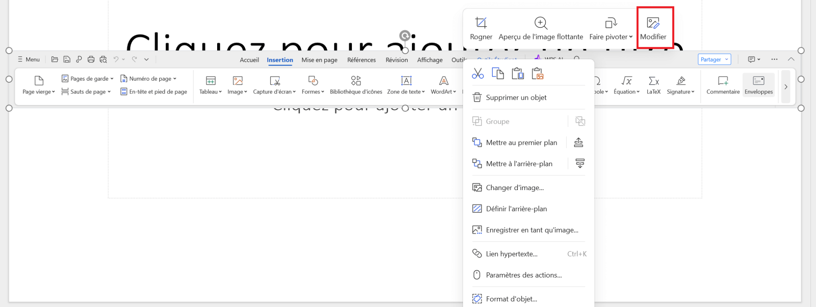Click the undo arrow
Screen dimensions: 816x307
116,59
